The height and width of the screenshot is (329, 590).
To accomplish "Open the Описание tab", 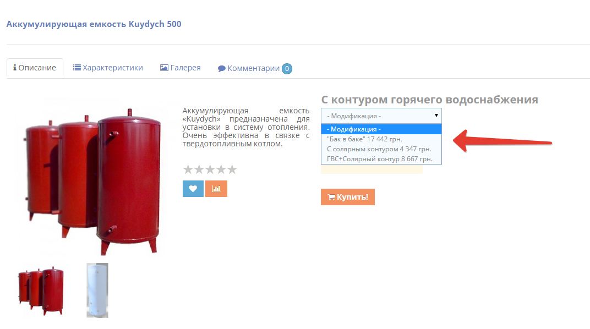I will coord(35,68).
